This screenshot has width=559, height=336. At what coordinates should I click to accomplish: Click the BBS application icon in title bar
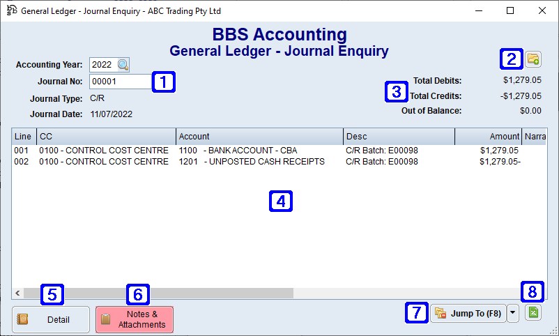pos(12,10)
